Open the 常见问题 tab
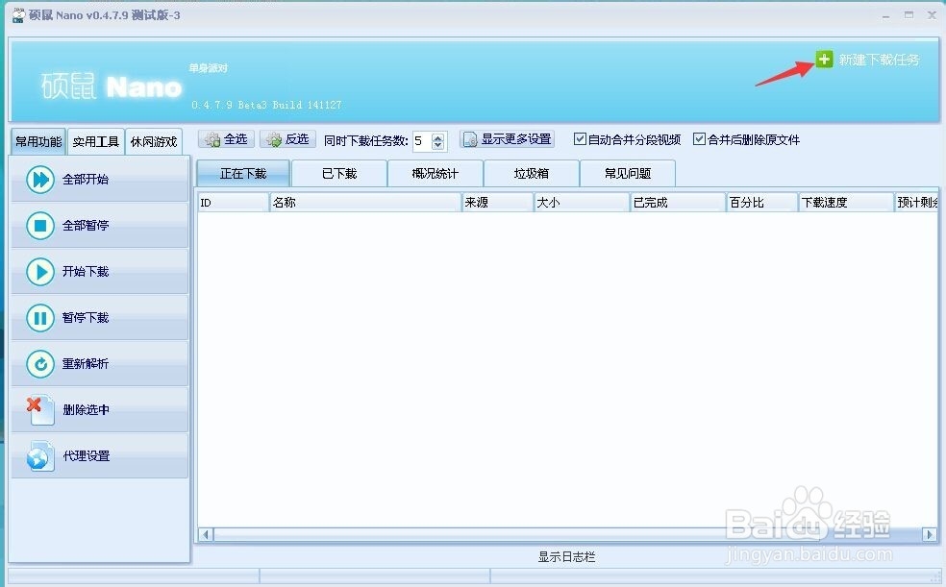This screenshot has width=946, height=587. pos(628,174)
